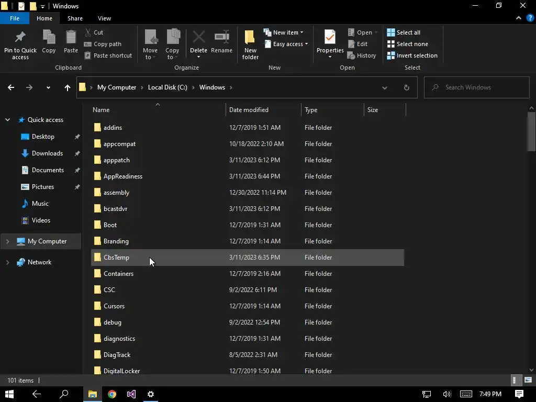Image resolution: width=536 pixels, height=402 pixels.
Task: Open Visual Studio from taskbar
Action: tap(131, 394)
